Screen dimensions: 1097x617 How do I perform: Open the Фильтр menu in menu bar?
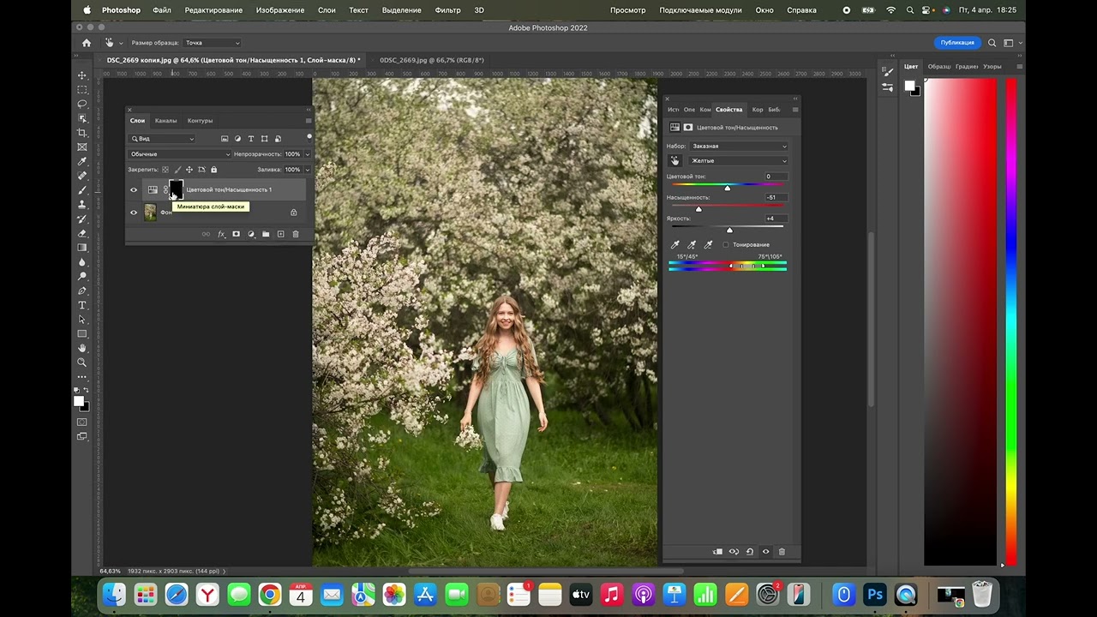pyautogui.click(x=447, y=10)
